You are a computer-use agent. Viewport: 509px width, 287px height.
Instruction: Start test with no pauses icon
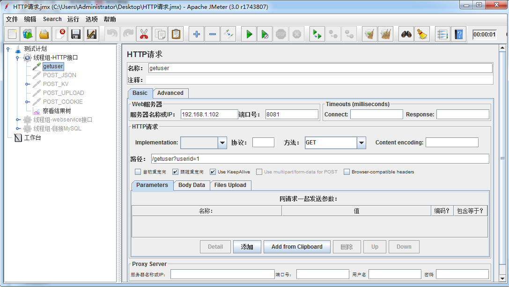point(265,34)
